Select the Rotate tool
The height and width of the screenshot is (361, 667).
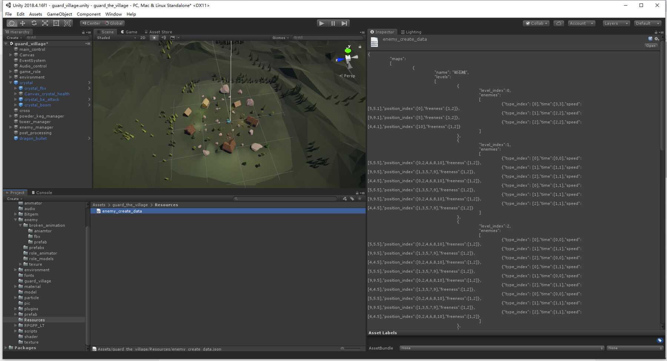click(x=34, y=23)
